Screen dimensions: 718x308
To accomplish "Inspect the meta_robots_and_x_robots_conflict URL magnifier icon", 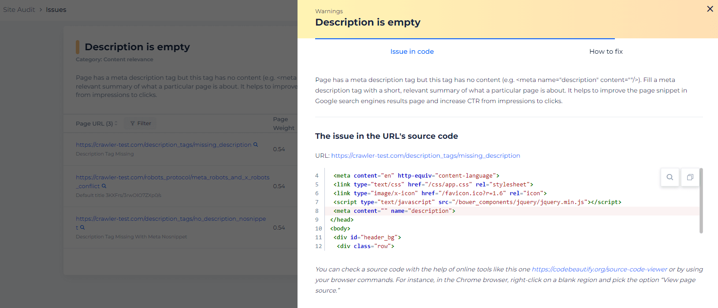I will coord(104,186).
